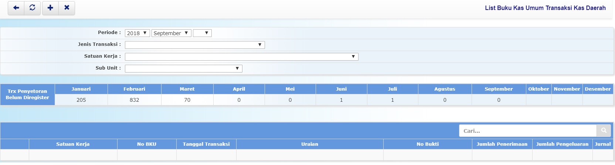
Task: Select the Januari value 205 cell
Action: [x=81, y=100]
